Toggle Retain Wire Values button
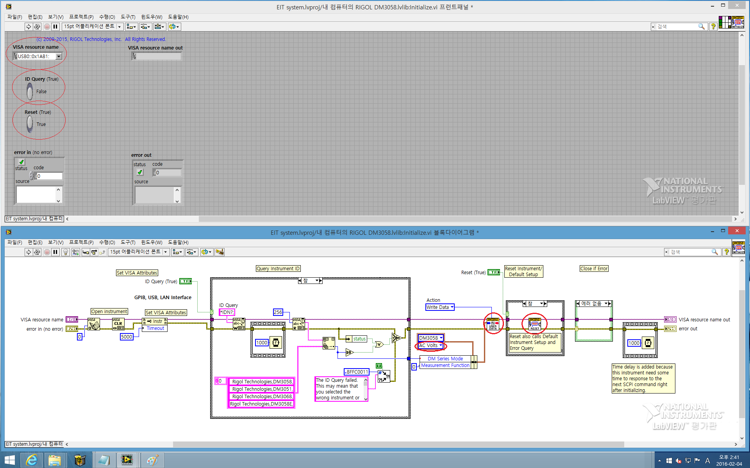Screen dimensions: 750x468 [x=76, y=252]
